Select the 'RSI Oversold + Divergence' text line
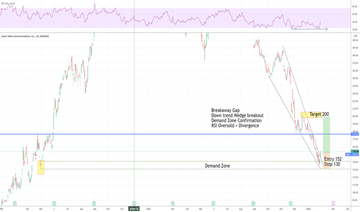 click(235, 126)
